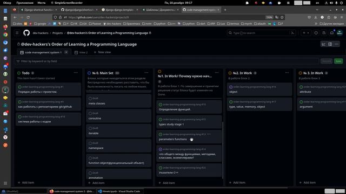Open view options dropdown for code management system 1
The height and width of the screenshot is (194, 346).
coord(66,52)
